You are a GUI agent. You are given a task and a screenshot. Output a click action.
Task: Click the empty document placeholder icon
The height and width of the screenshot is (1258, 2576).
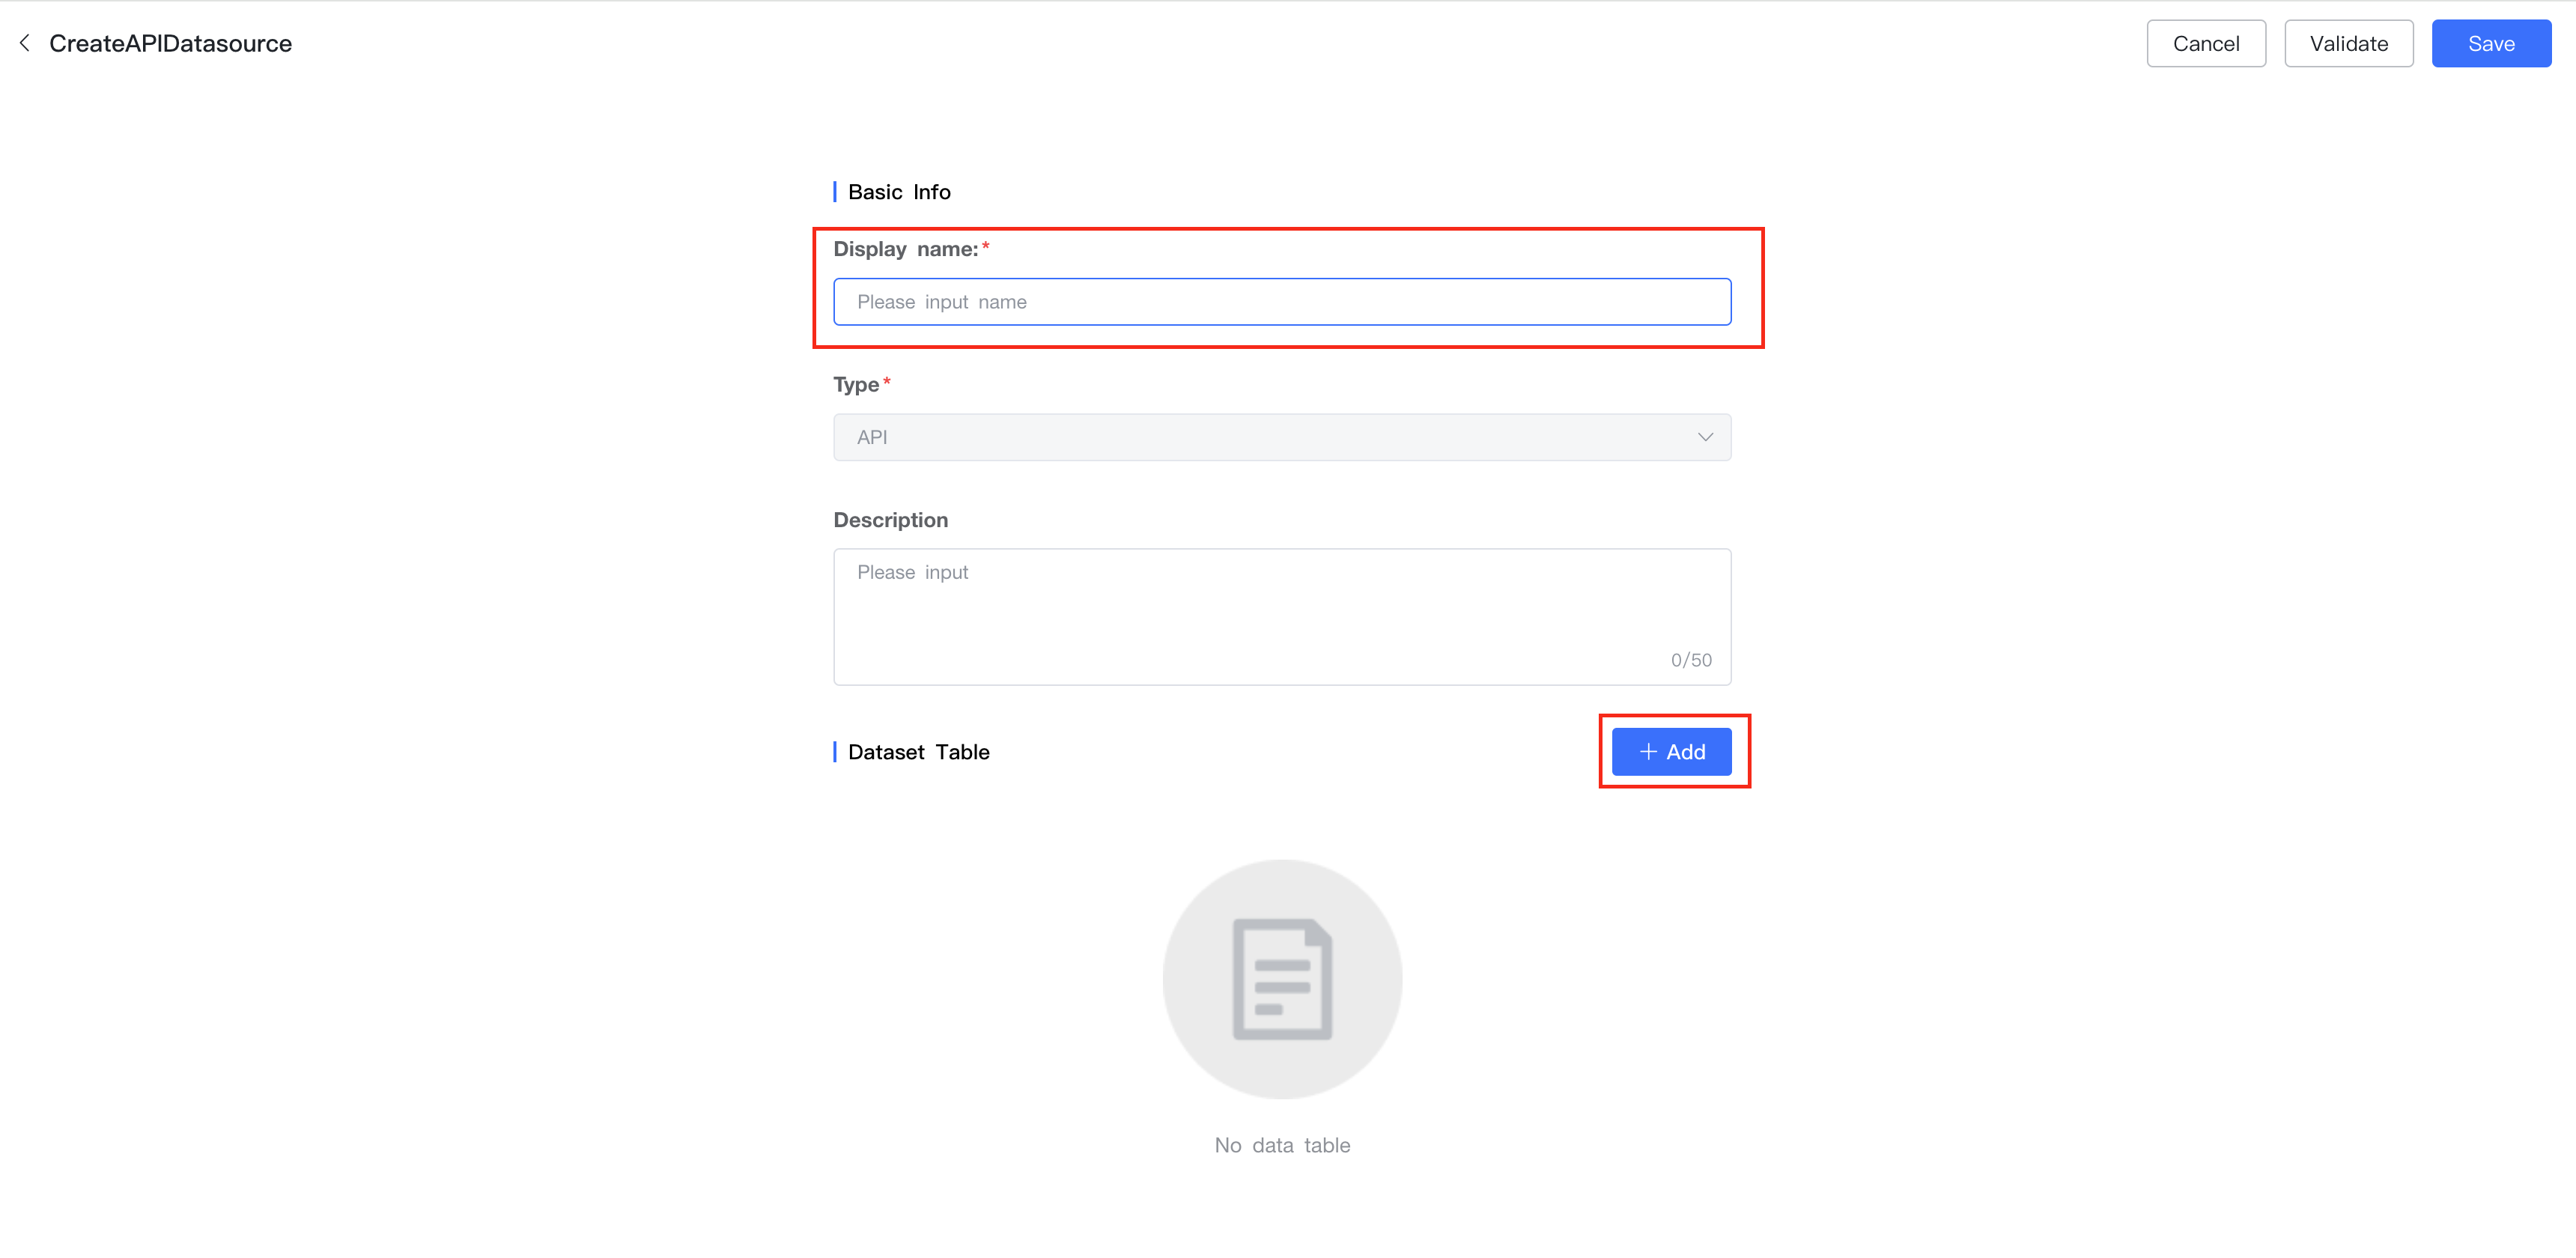pyautogui.click(x=1282, y=979)
